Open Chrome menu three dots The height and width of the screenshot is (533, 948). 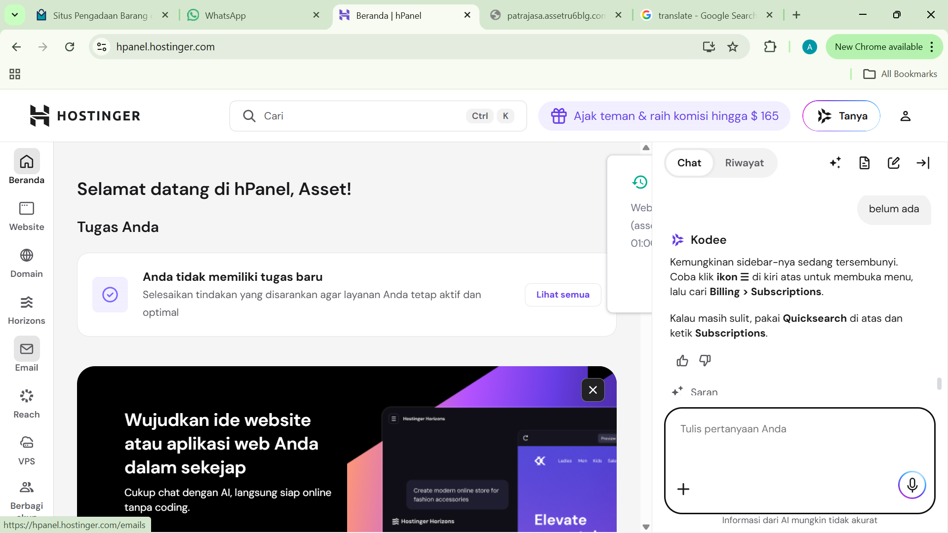pyautogui.click(x=932, y=47)
